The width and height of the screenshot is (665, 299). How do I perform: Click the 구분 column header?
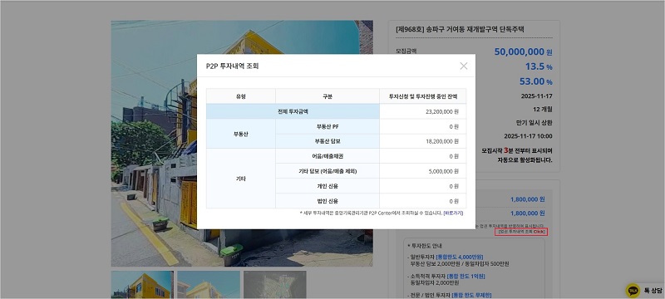tap(328, 96)
